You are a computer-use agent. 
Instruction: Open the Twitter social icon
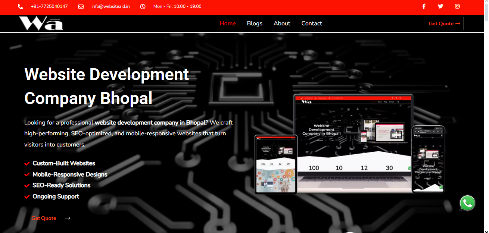click(440, 6)
